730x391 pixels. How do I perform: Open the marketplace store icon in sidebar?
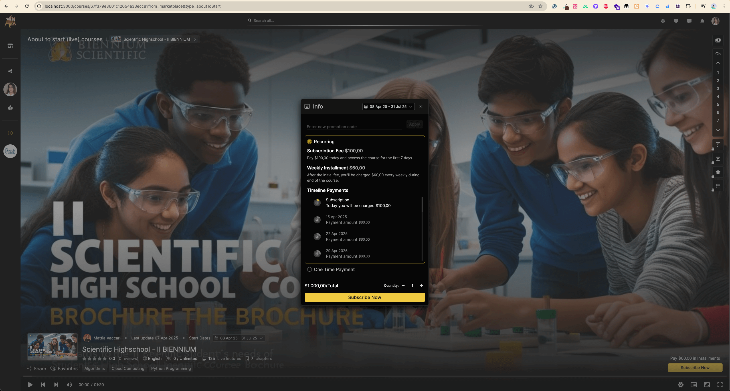(x=10, y=46)
